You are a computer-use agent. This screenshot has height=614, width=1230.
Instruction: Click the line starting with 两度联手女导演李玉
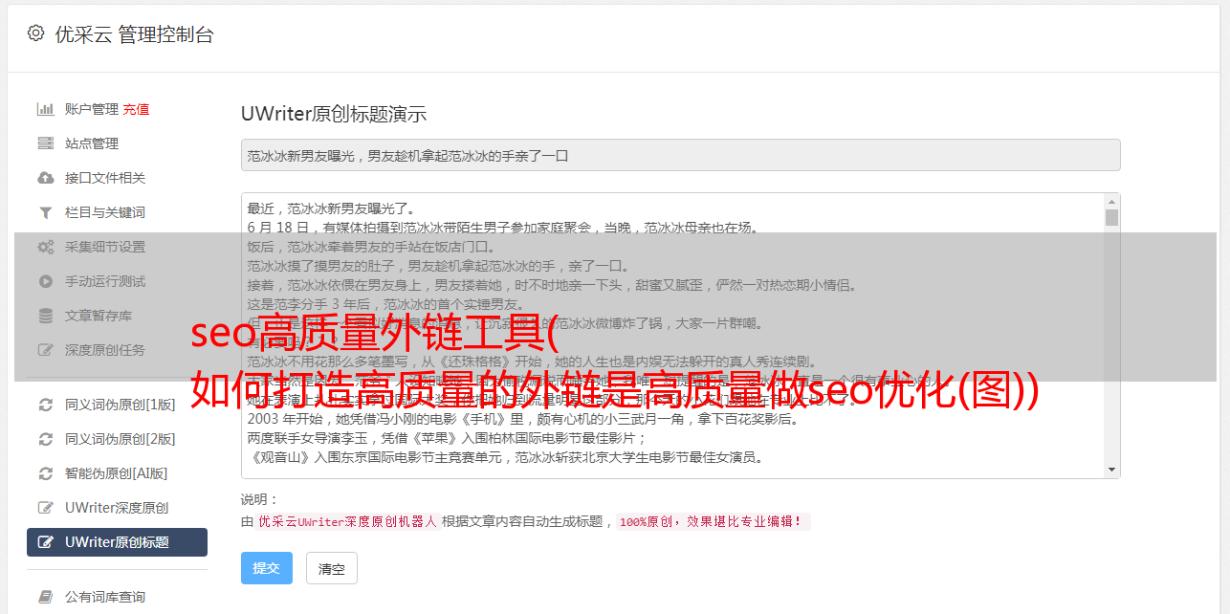tap(447, 438)
